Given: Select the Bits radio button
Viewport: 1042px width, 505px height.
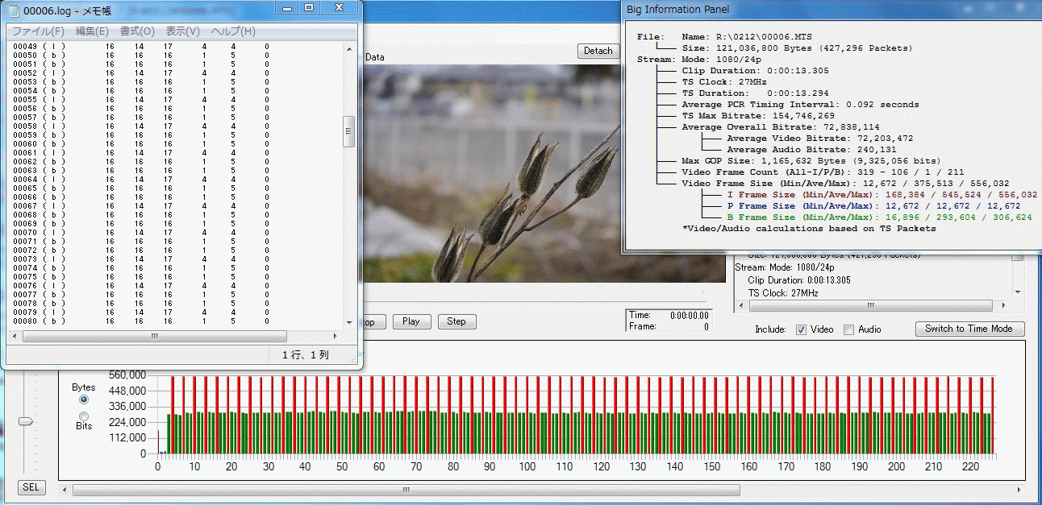Looking at the screenshot, I should coord(84,416).
